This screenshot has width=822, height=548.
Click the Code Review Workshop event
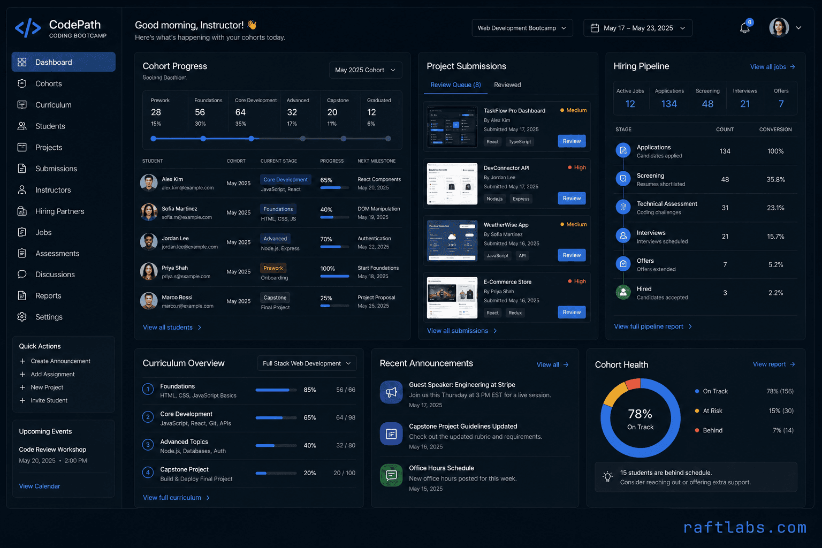[x=53, y=455]
